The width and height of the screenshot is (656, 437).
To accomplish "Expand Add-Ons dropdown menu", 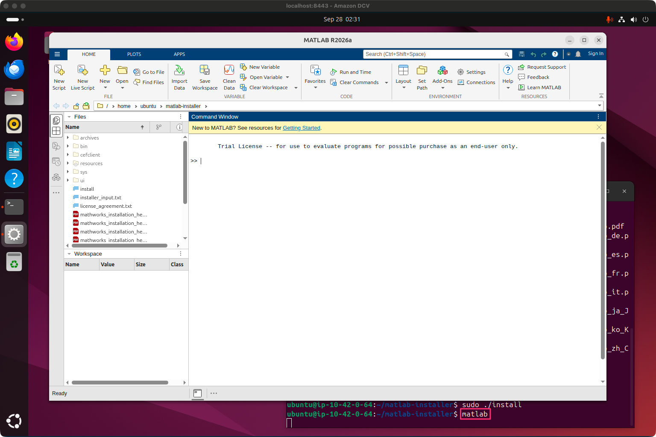I will point(442,88).
